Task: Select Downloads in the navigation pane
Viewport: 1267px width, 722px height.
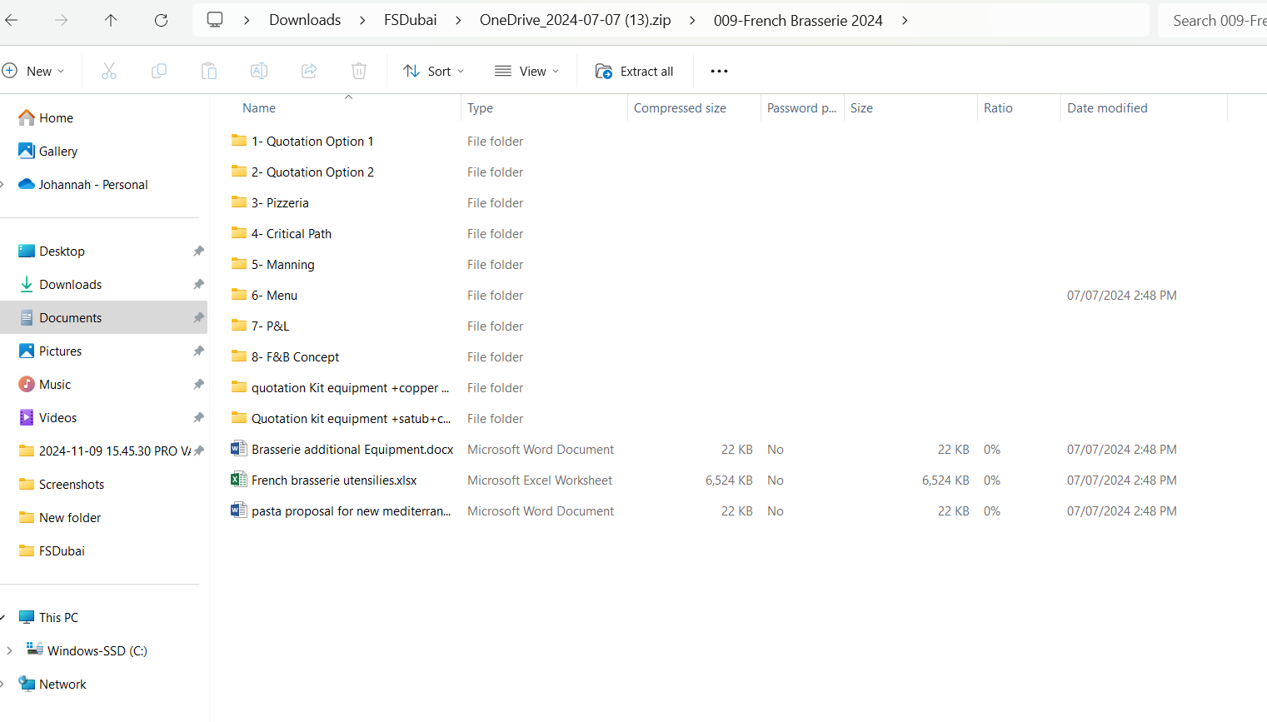Action: point(71,285)
